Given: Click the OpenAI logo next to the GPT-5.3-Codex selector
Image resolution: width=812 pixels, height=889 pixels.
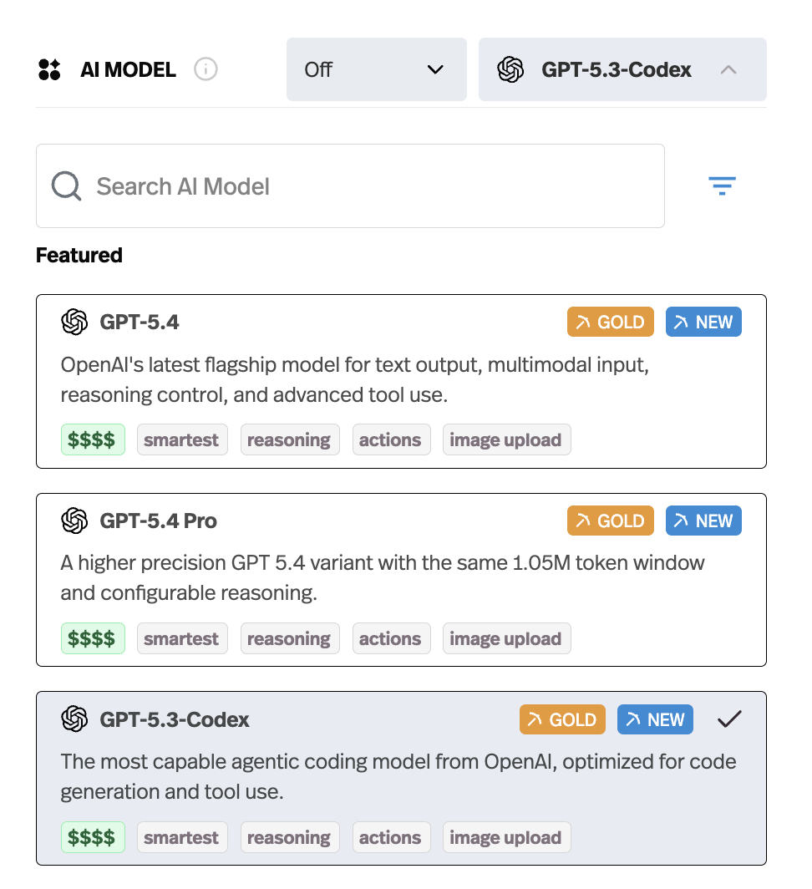Looking at the screenshot, I should pyautogui.click(x=510, y=69).
